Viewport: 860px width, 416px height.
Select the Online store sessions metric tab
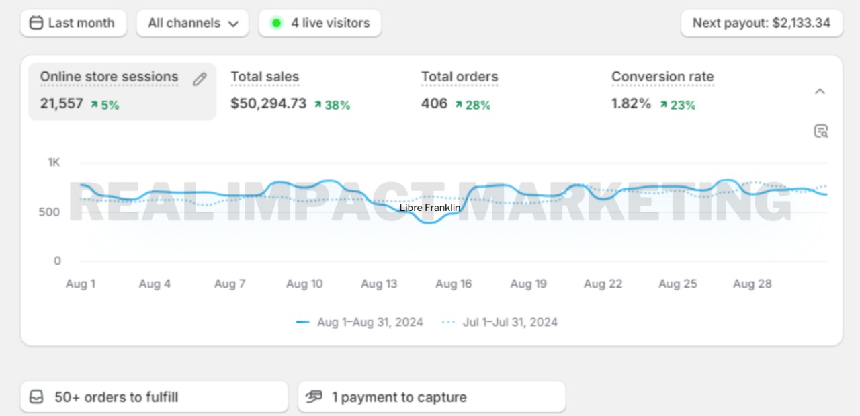pos(109,77)
